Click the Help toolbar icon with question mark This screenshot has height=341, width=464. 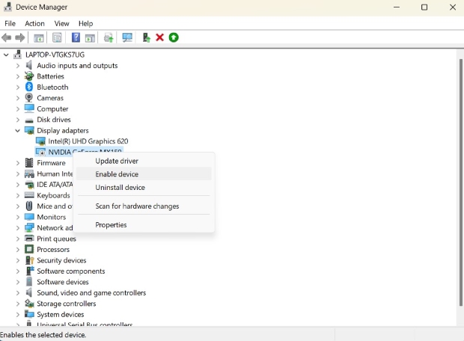coord(76,37)
